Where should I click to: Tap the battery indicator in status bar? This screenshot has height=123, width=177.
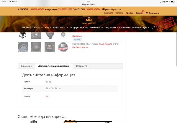[x=173, y=2]
